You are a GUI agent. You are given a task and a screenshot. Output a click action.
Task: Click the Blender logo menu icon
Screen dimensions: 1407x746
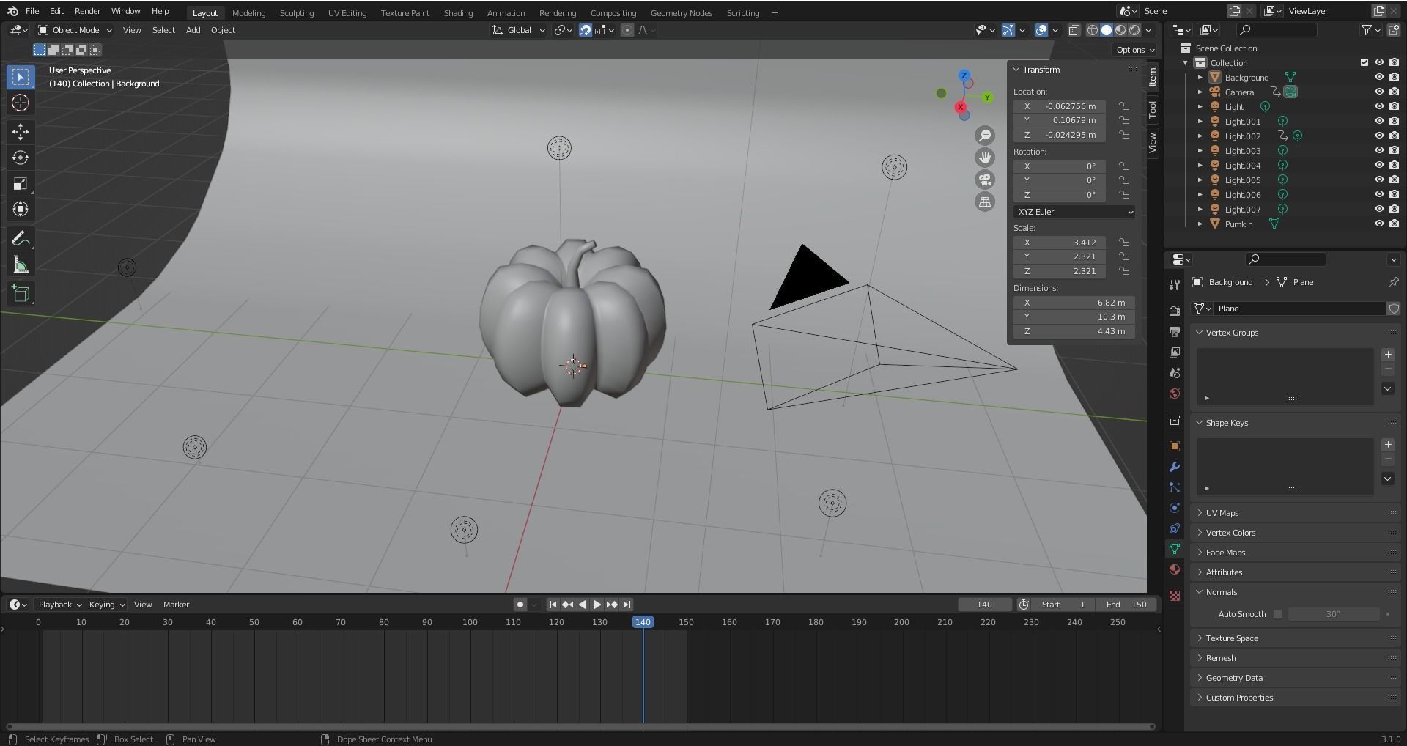[x=12, y=11]
